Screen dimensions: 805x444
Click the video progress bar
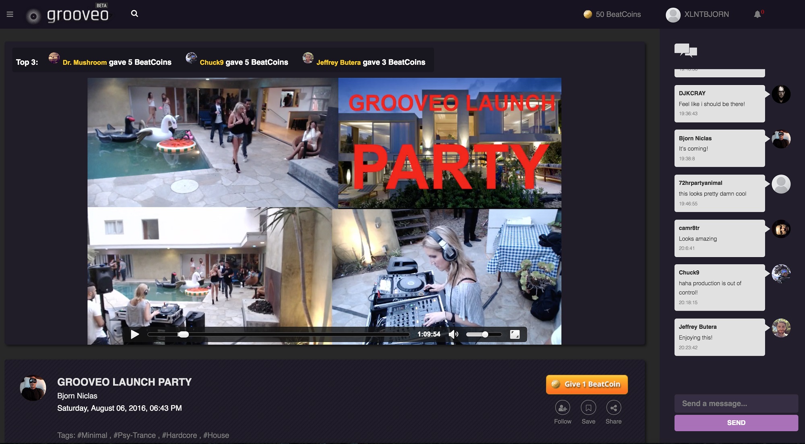[278, 334]
